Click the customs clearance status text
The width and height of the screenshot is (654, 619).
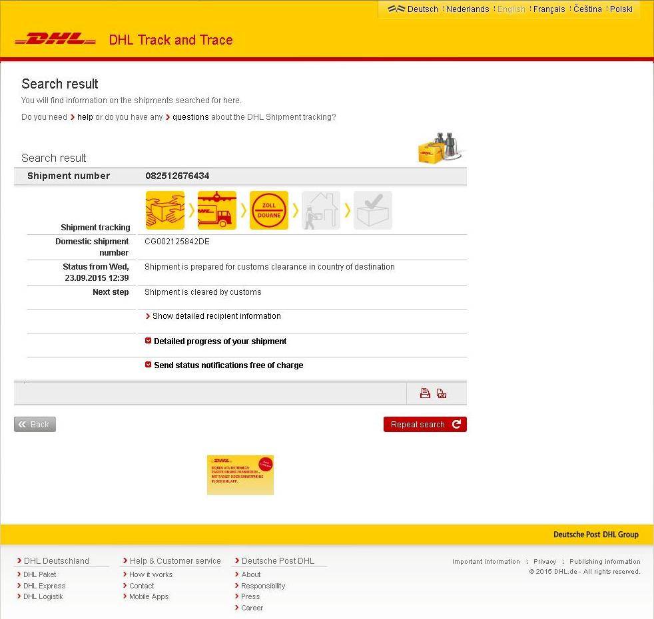270,267
